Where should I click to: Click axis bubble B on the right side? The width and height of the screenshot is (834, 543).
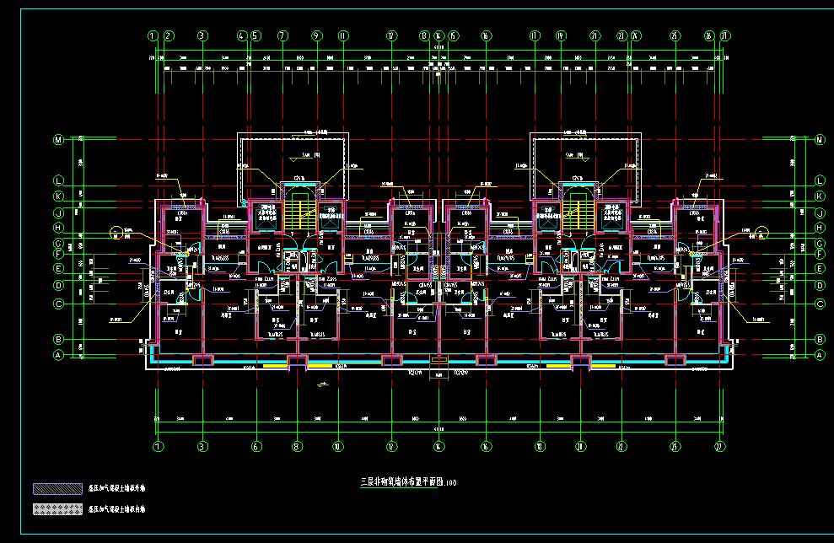click(820, 339)
